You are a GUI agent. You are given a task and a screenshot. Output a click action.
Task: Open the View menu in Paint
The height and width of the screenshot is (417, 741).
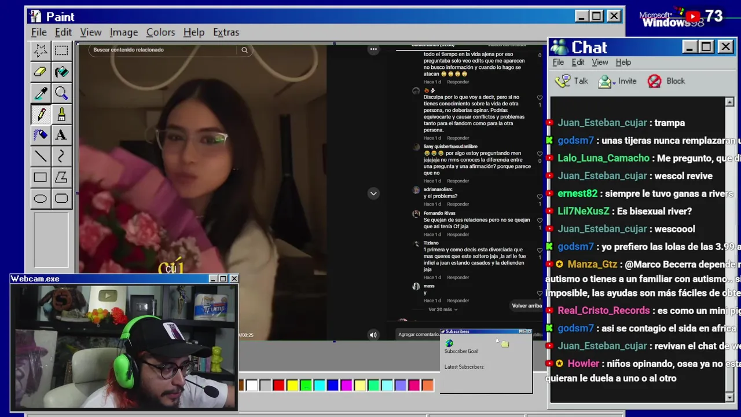click(91, 32)
